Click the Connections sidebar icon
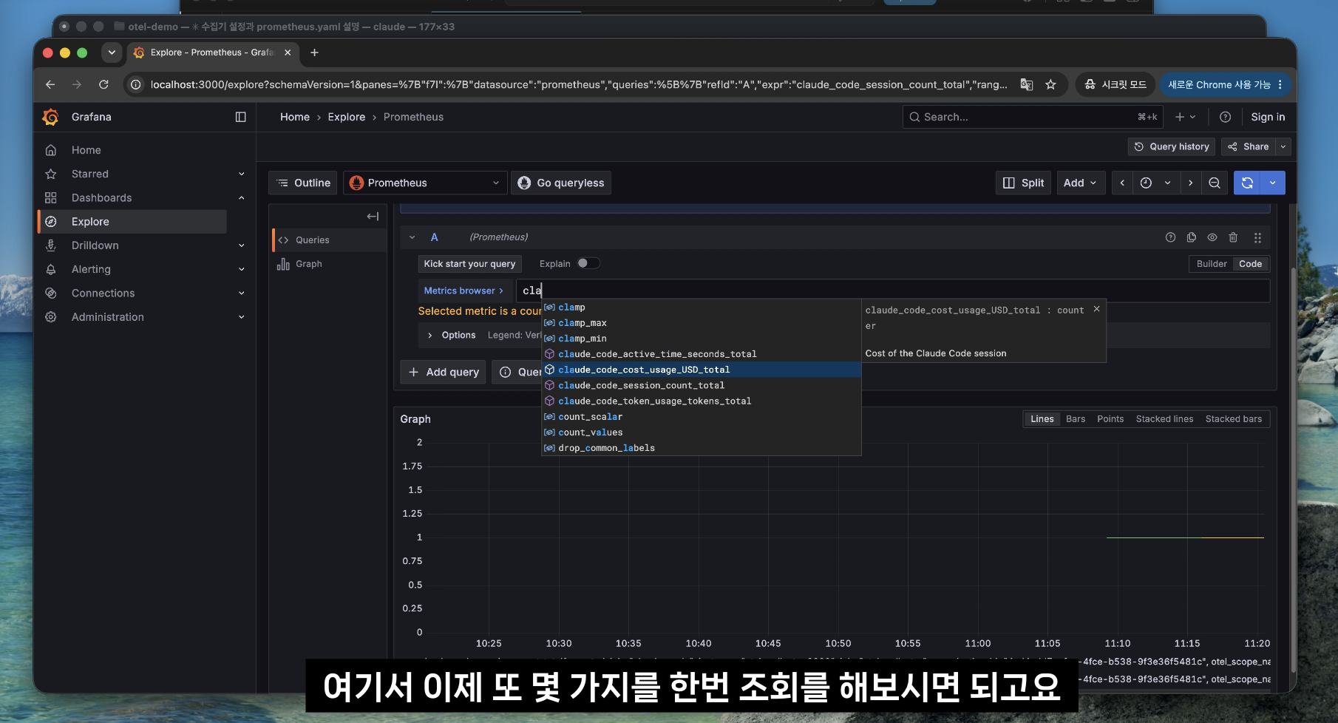Image resolution: width=1338 pixels, height=723 pixels. click(51, 293)
